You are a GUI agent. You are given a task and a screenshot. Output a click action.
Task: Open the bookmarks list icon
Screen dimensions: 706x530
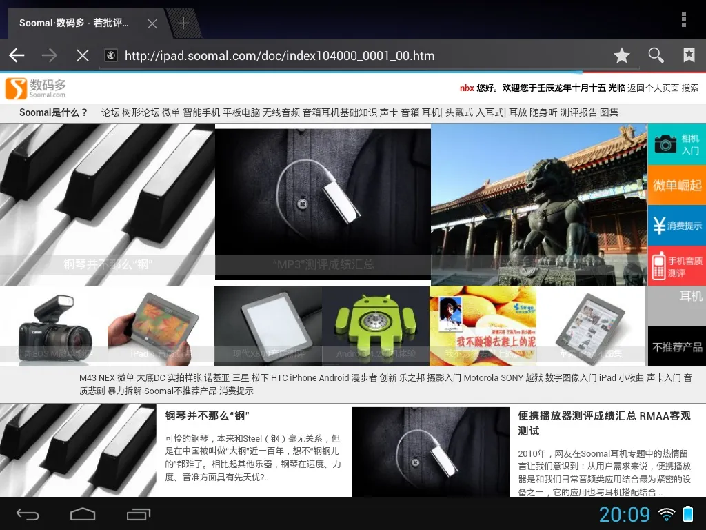pyautogui.click(x=689, y=55)
